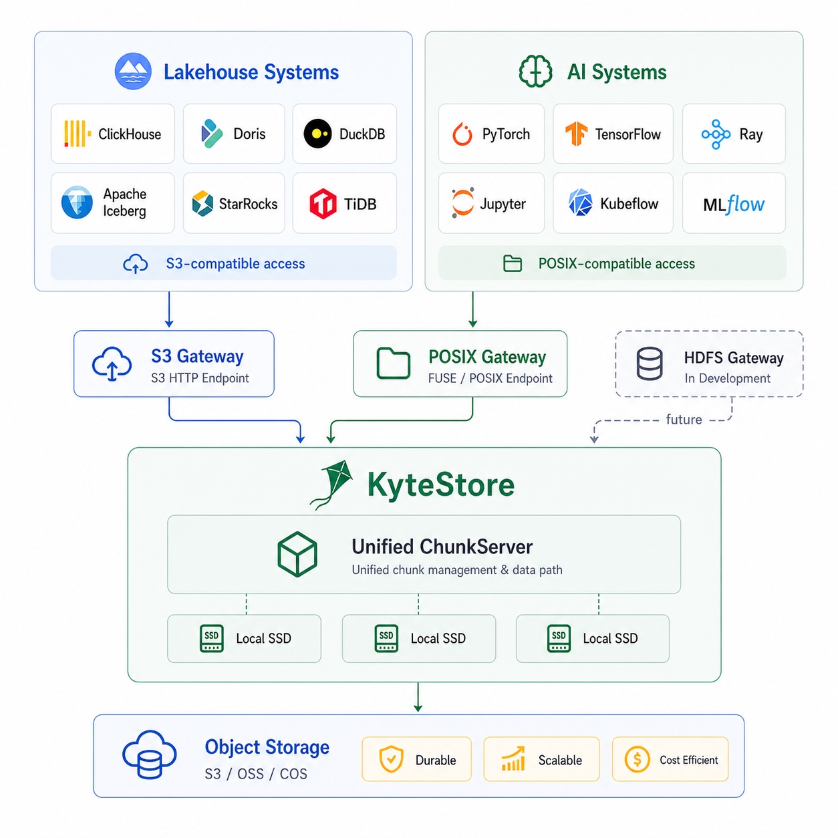Screen dimensions: 838x838
Task: Click the Cost Efficient label
Action: click(689, 760)
